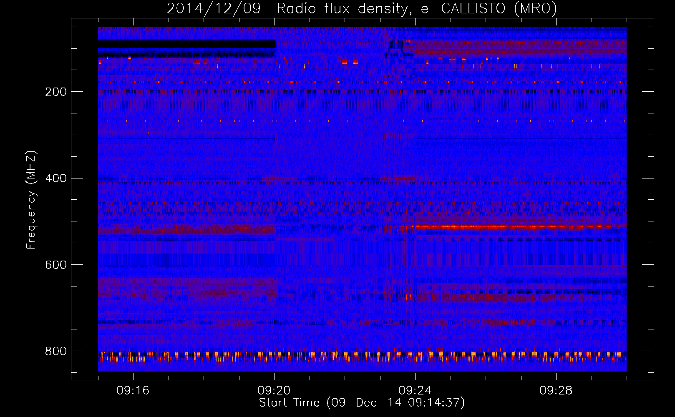Click the plot title '2014/12/09 Radio flux density, e-CALLISTO (MRO)'
The image size is (675, 417).
pos(362,8)
